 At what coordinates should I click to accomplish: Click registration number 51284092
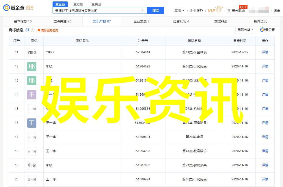[143, 66]
